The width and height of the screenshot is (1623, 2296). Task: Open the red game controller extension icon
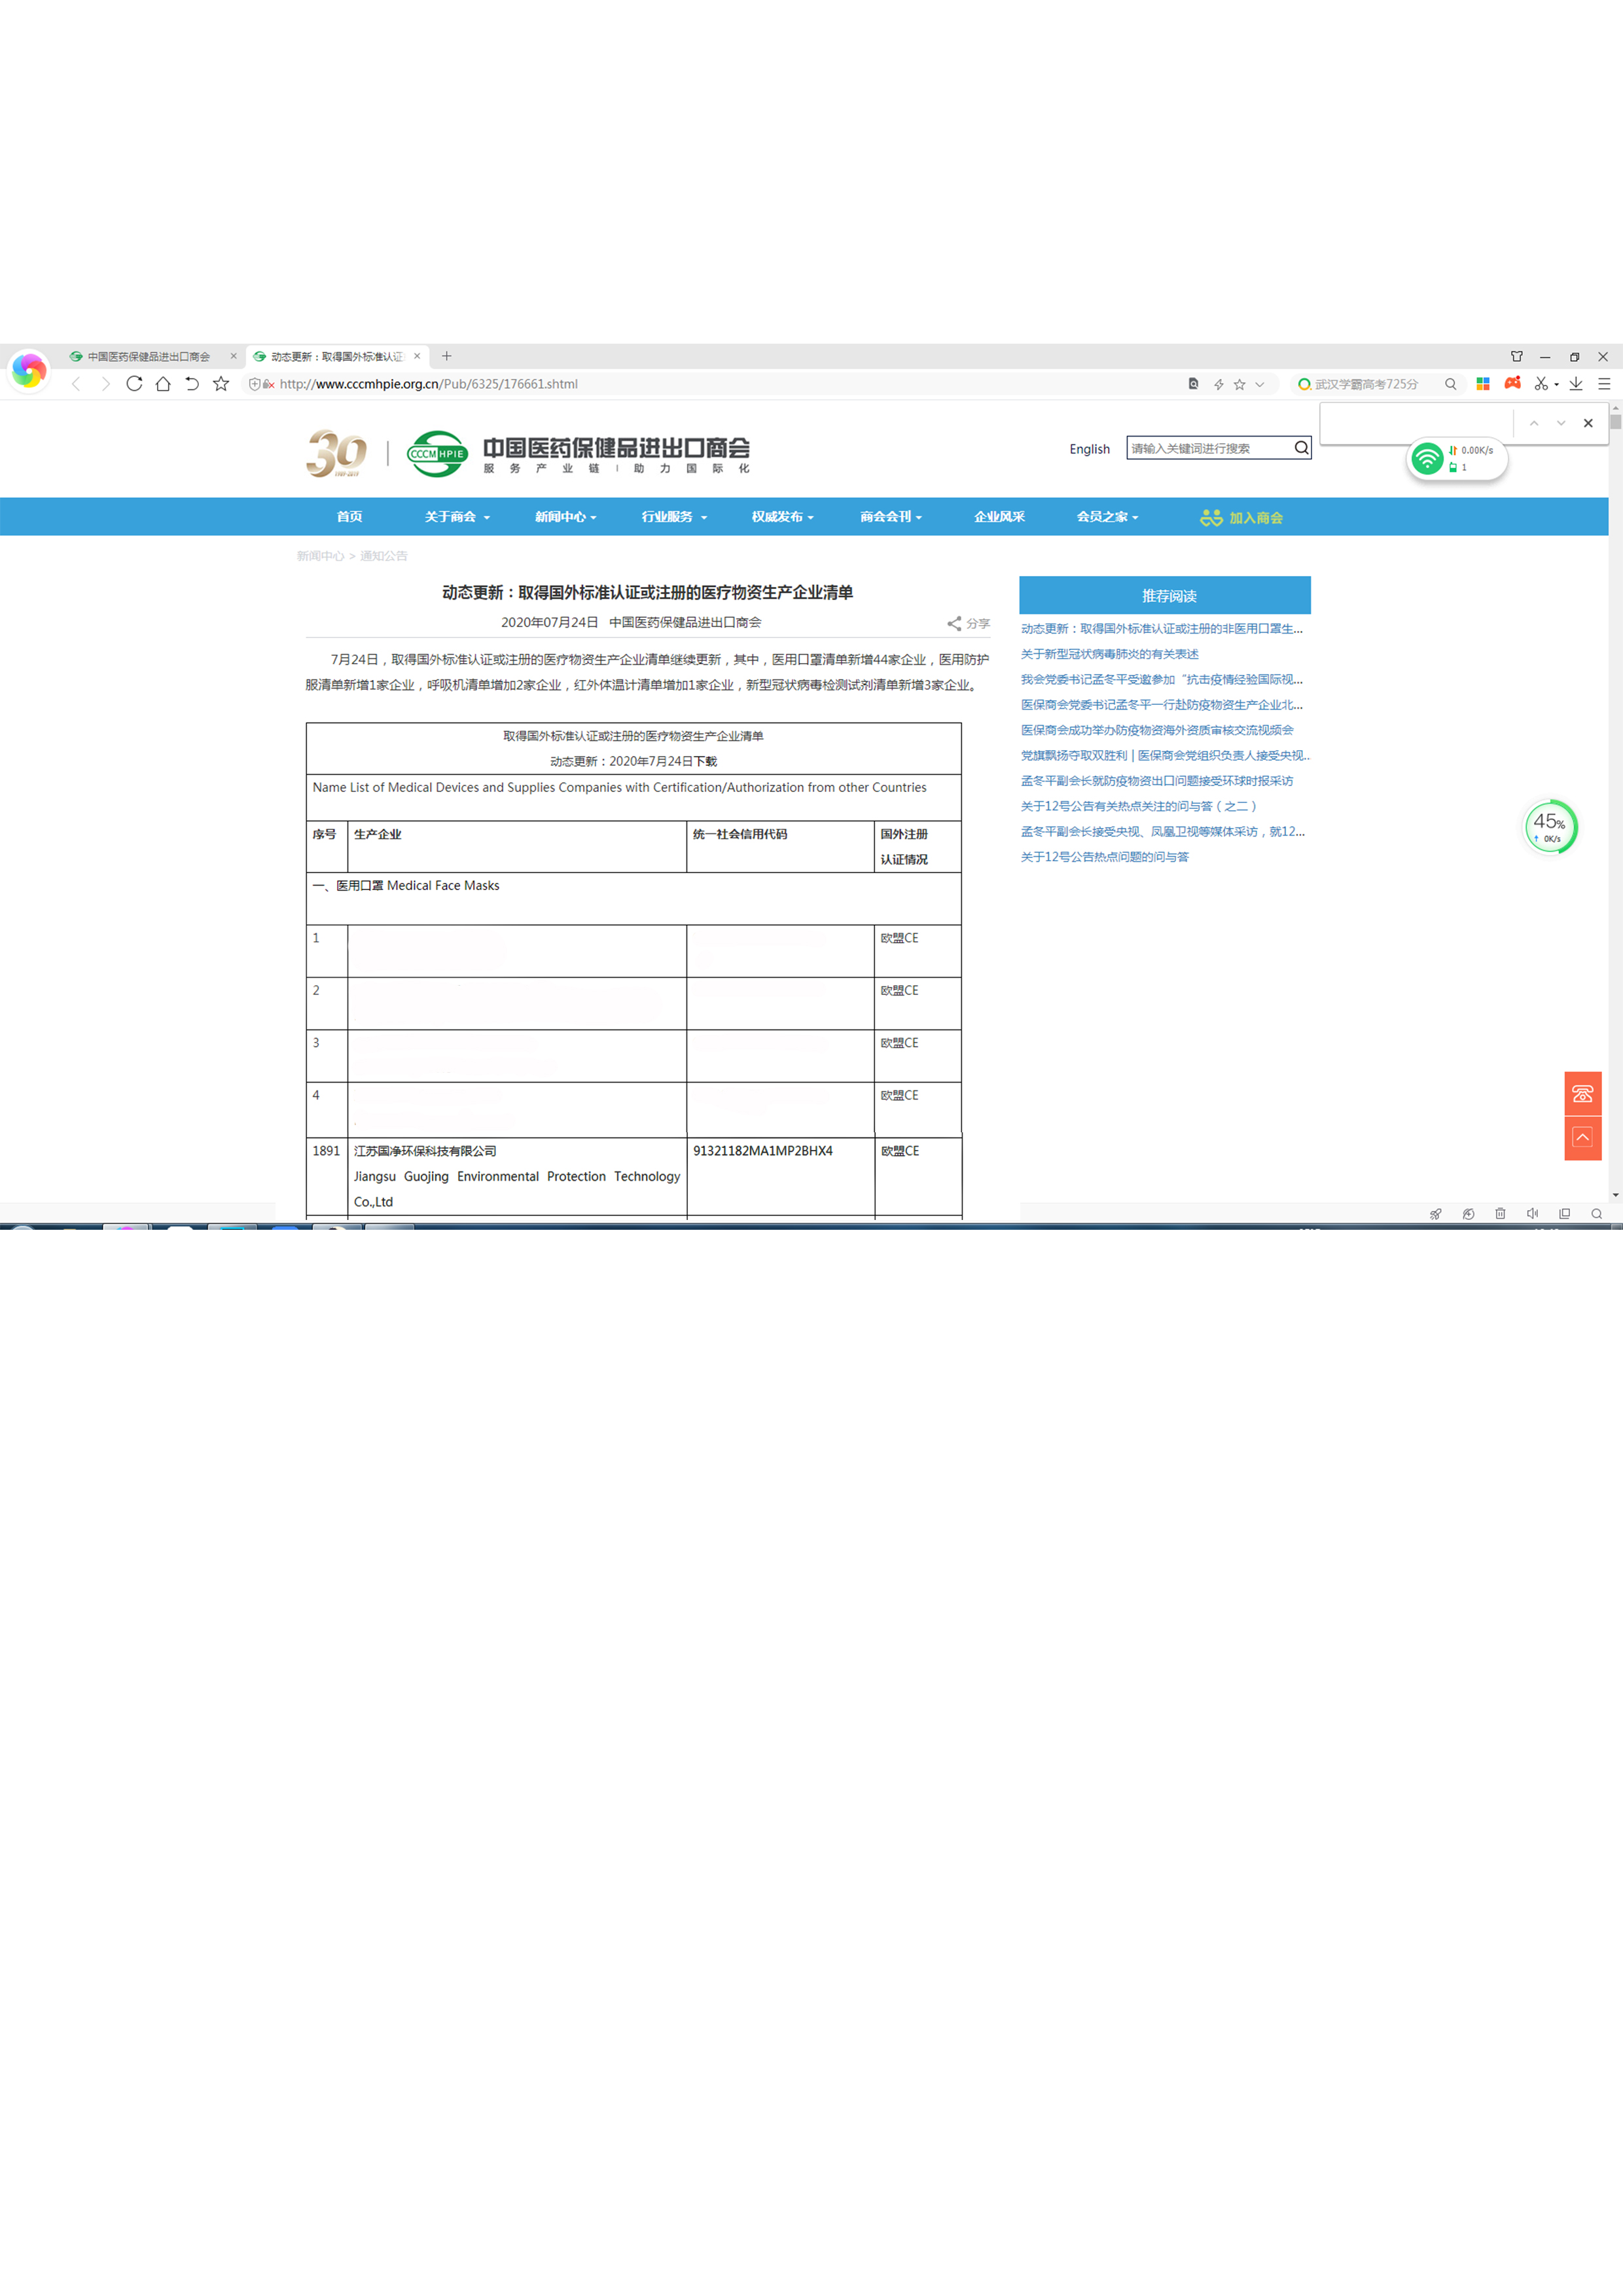[1513, 383]
